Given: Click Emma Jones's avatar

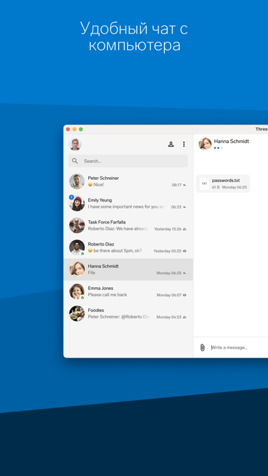Looking at the screenshot, I should click(77, 291).
